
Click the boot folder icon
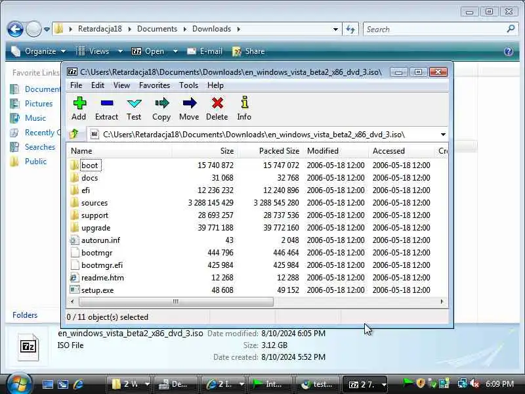tap(74, 165)
